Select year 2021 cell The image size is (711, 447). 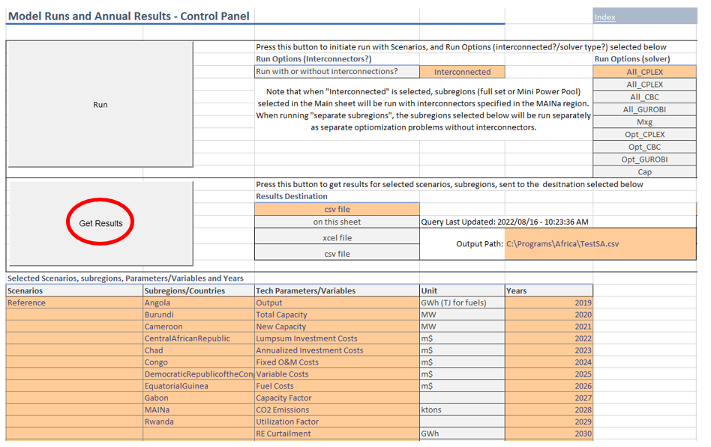tap(549, 326)
